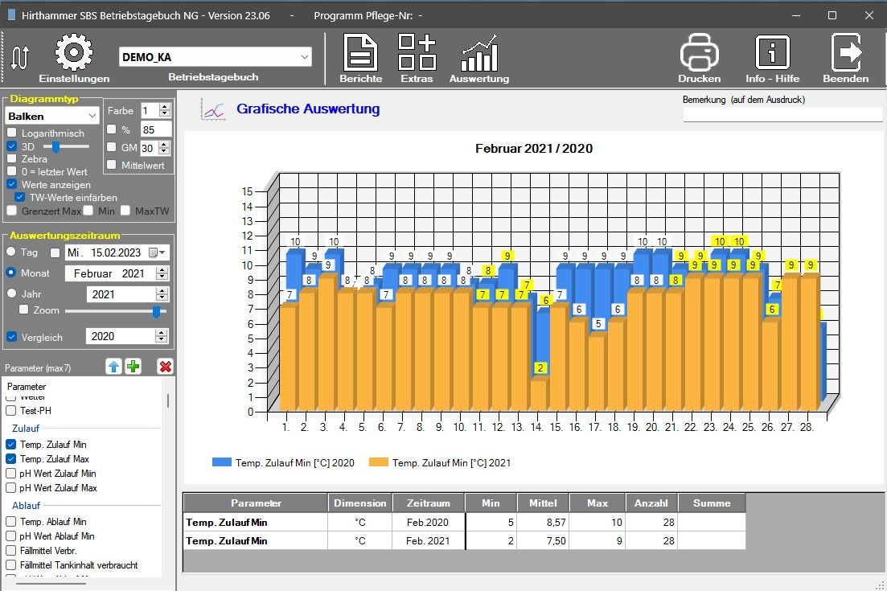The image size is (887, 591).
Task: Click the Drucken printer icon
Action: [x=699, y=53]
